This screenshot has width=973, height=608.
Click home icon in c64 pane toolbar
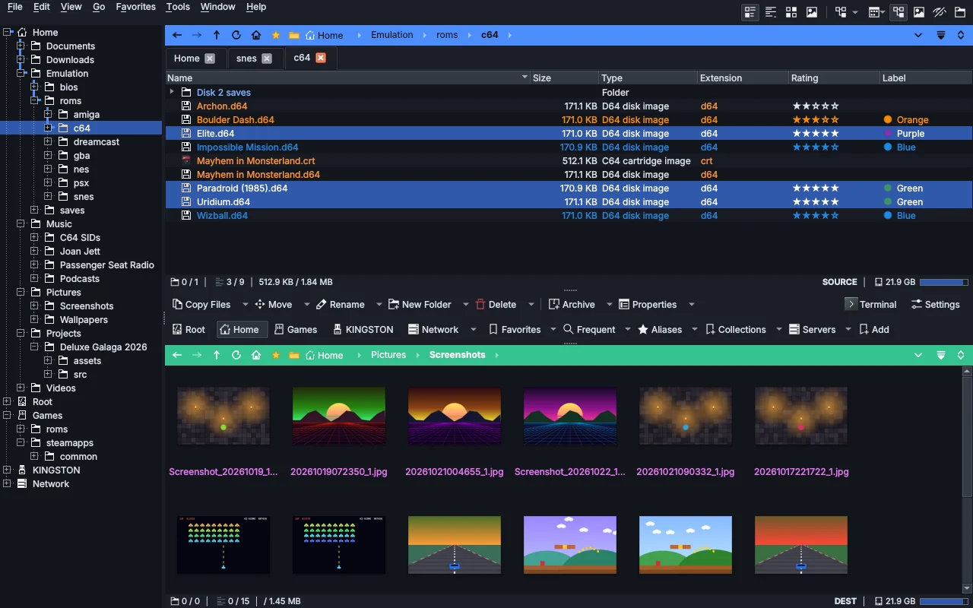pyautogui.click(x=256, y=35)
